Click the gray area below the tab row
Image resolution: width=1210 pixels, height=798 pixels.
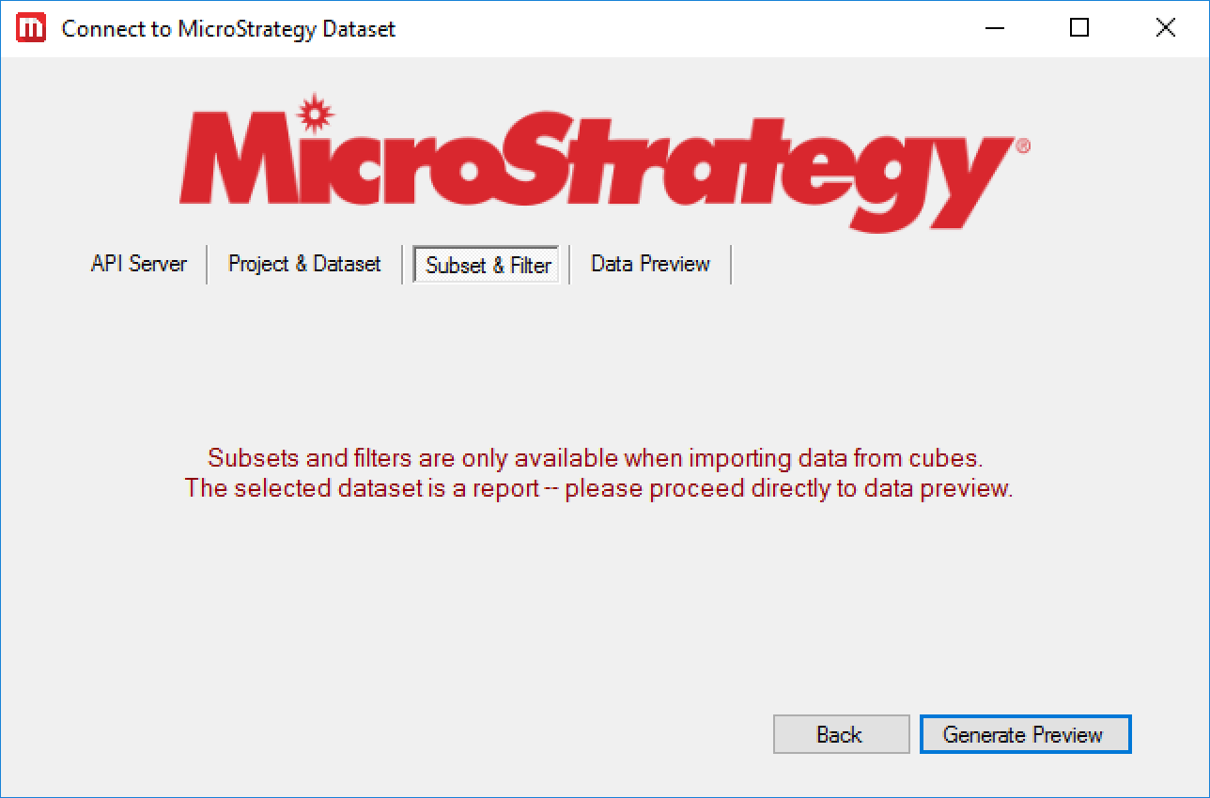[601, 357]
